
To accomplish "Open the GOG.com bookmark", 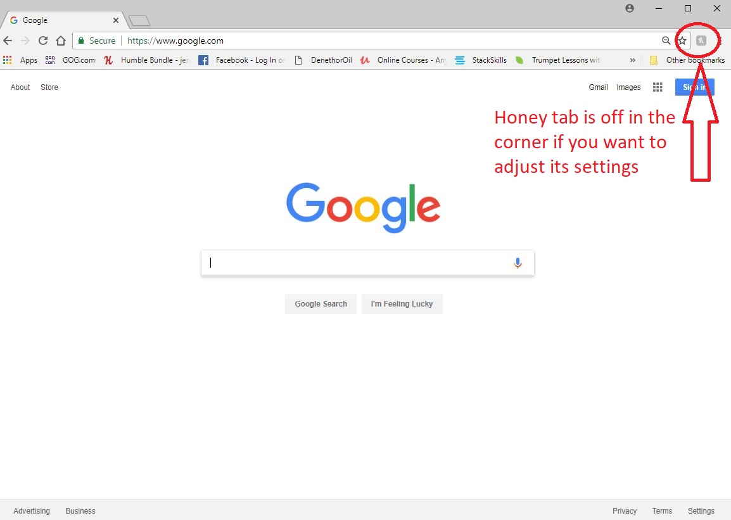I will pyautogui.click(x=70, y=60).
